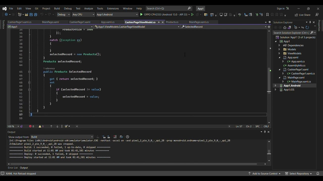
Task: Toggle auto-hide pin on Solution Explorer
Action: [x=310, y=22]
